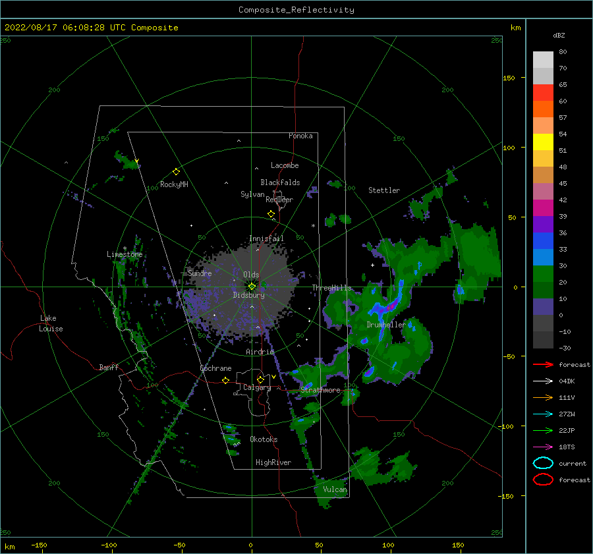Click the Stettler city label

coord(384,190)
